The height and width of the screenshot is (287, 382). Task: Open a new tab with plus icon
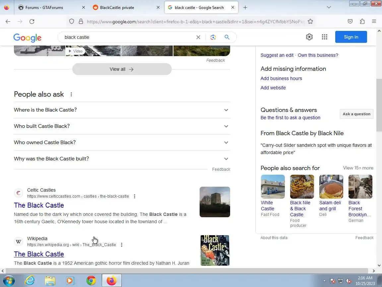coord(245,8)
